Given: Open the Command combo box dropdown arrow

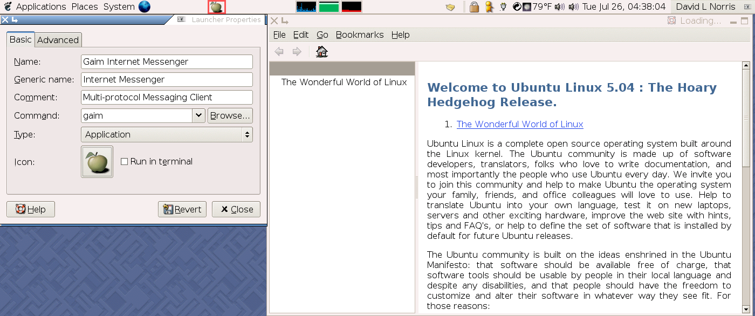Looking at the screenshot, I should pyautogui.click(x=198, y=115).
